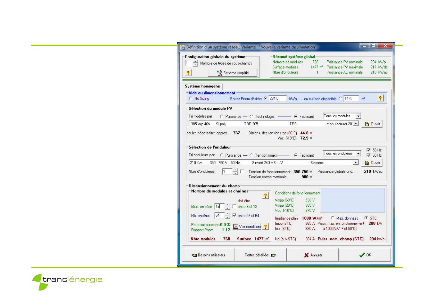Click the Pnom désirée input field

click(277, 98)
